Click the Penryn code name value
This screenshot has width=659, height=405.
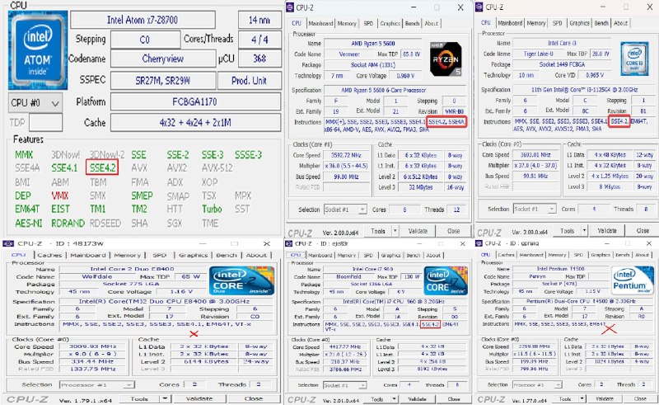point(537,276)
